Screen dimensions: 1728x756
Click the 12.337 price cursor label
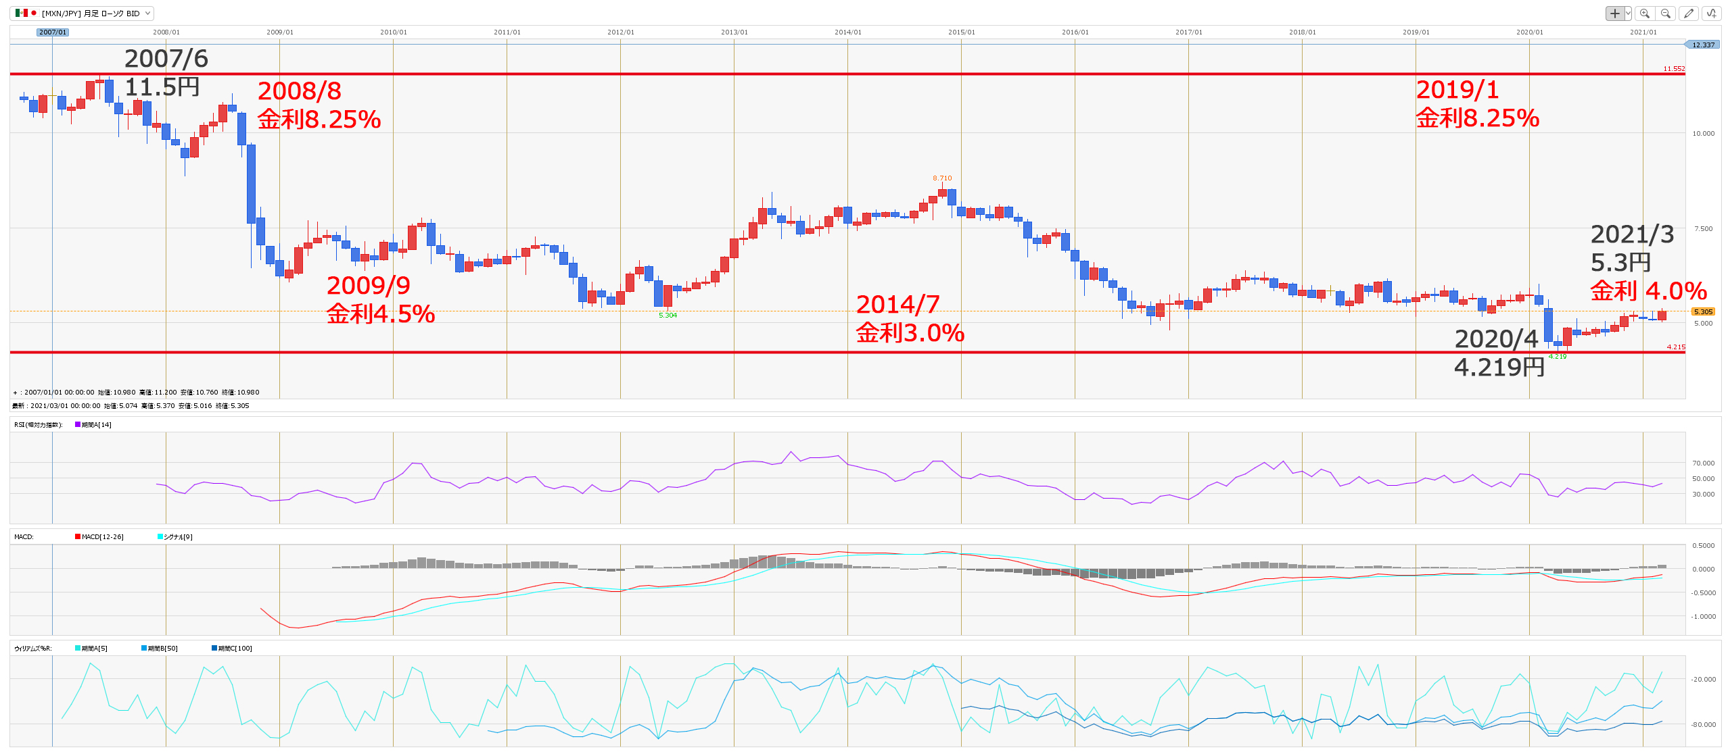click(1703, 45)
